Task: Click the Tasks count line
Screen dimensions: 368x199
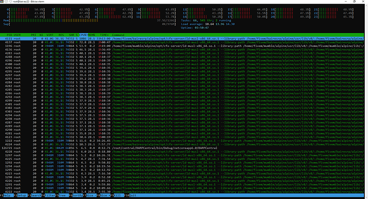Action: 206,20
